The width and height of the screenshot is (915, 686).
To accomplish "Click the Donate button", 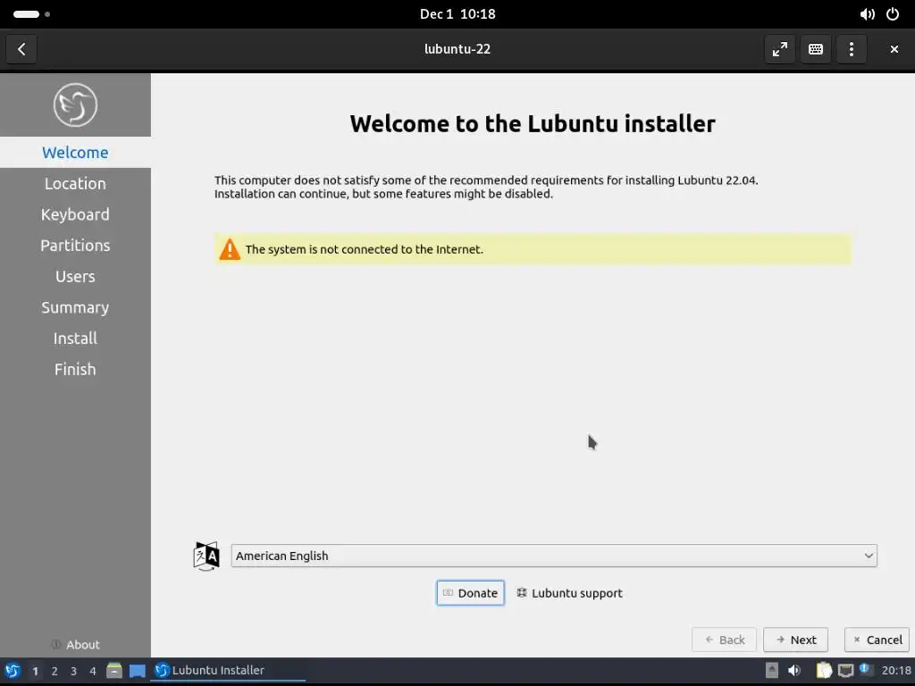I will (470, 593).
